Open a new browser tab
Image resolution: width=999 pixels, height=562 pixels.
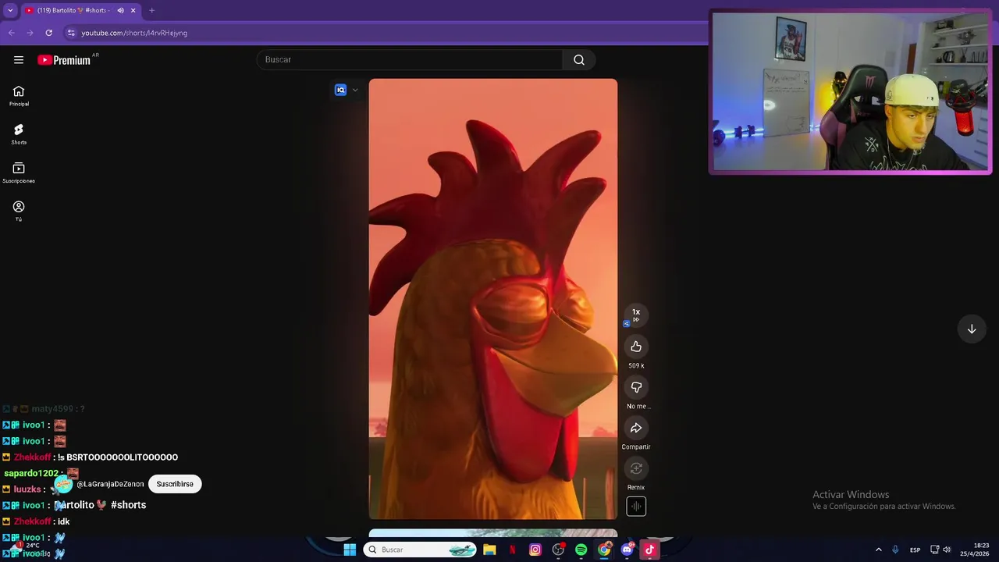[x=151, y=10]
